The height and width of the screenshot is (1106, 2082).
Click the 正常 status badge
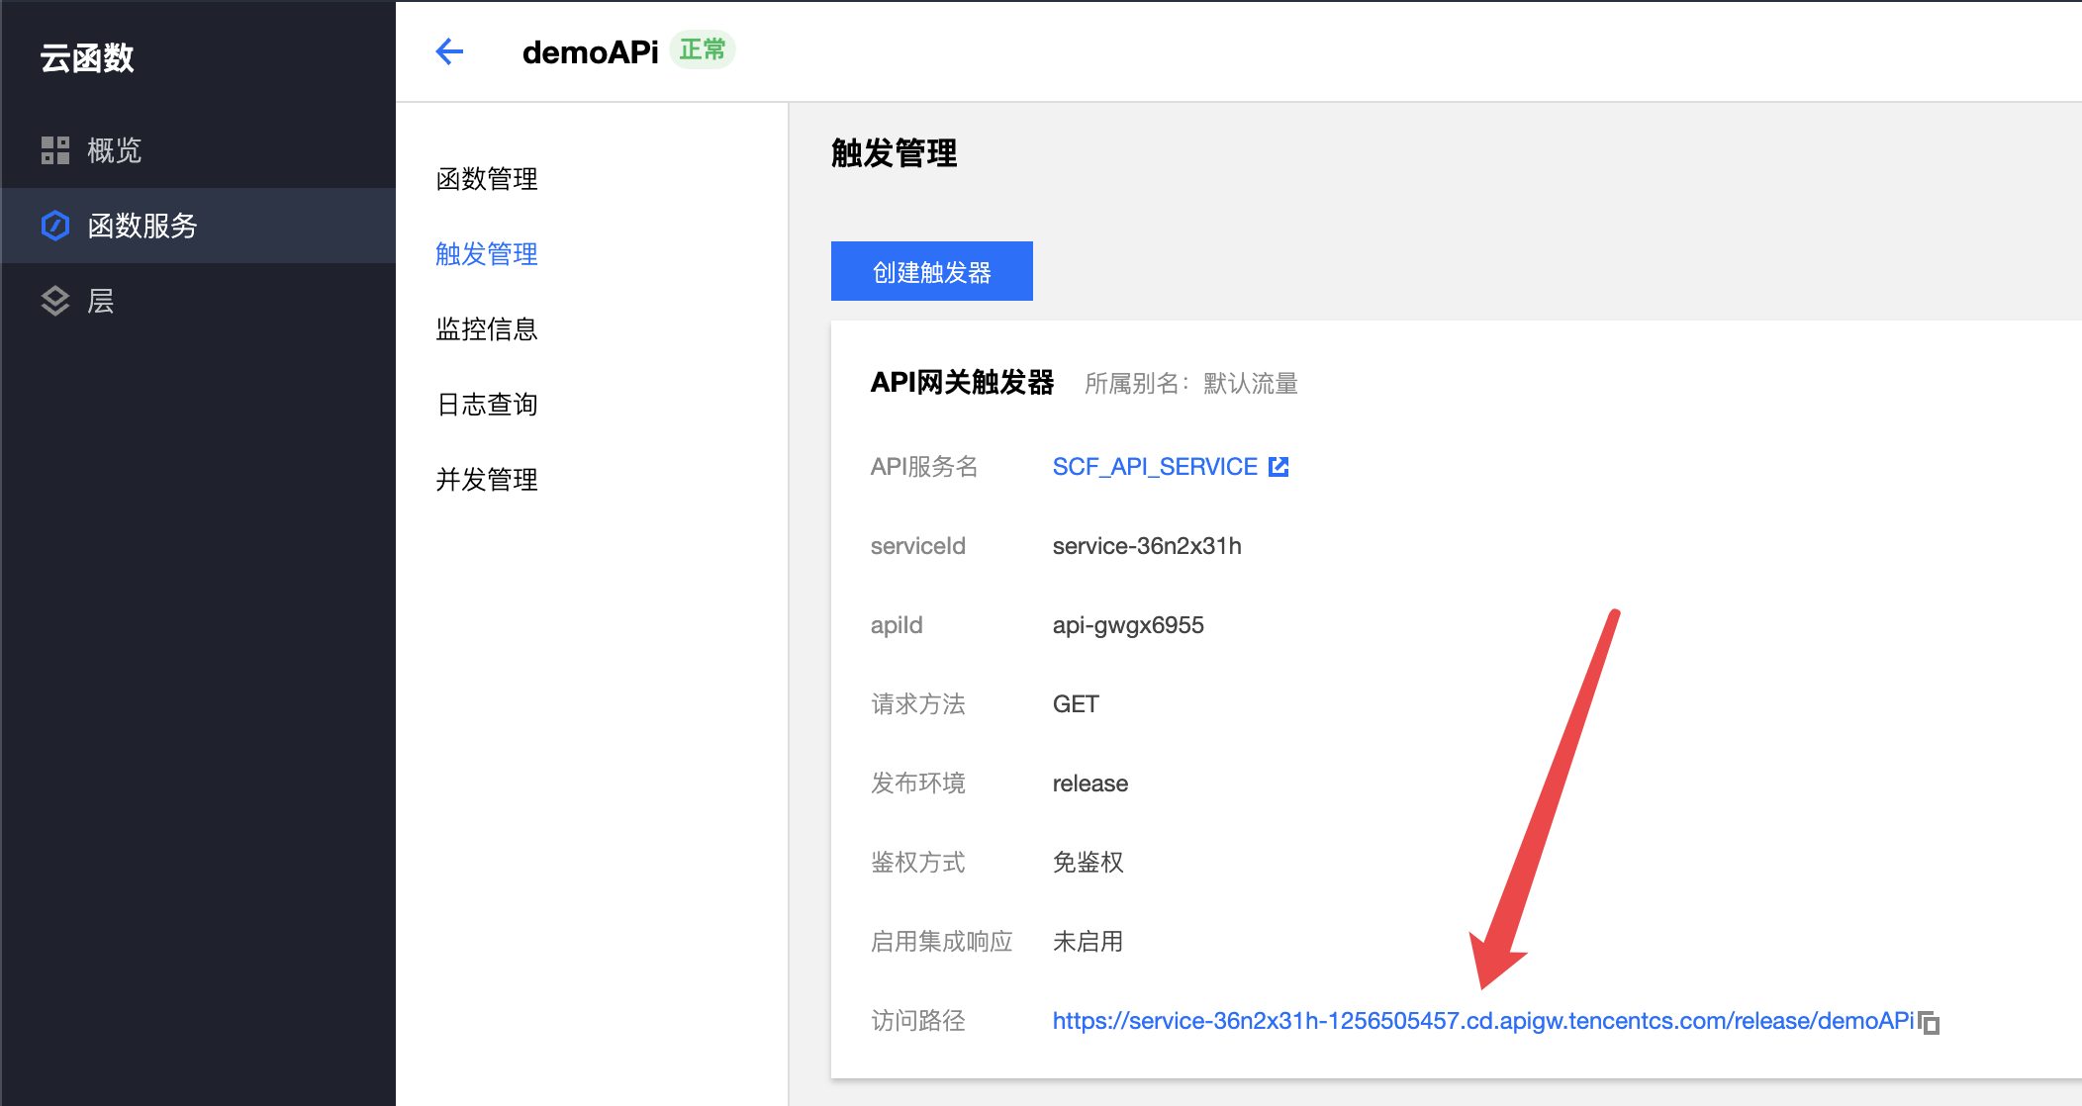(x=703, y=49)
